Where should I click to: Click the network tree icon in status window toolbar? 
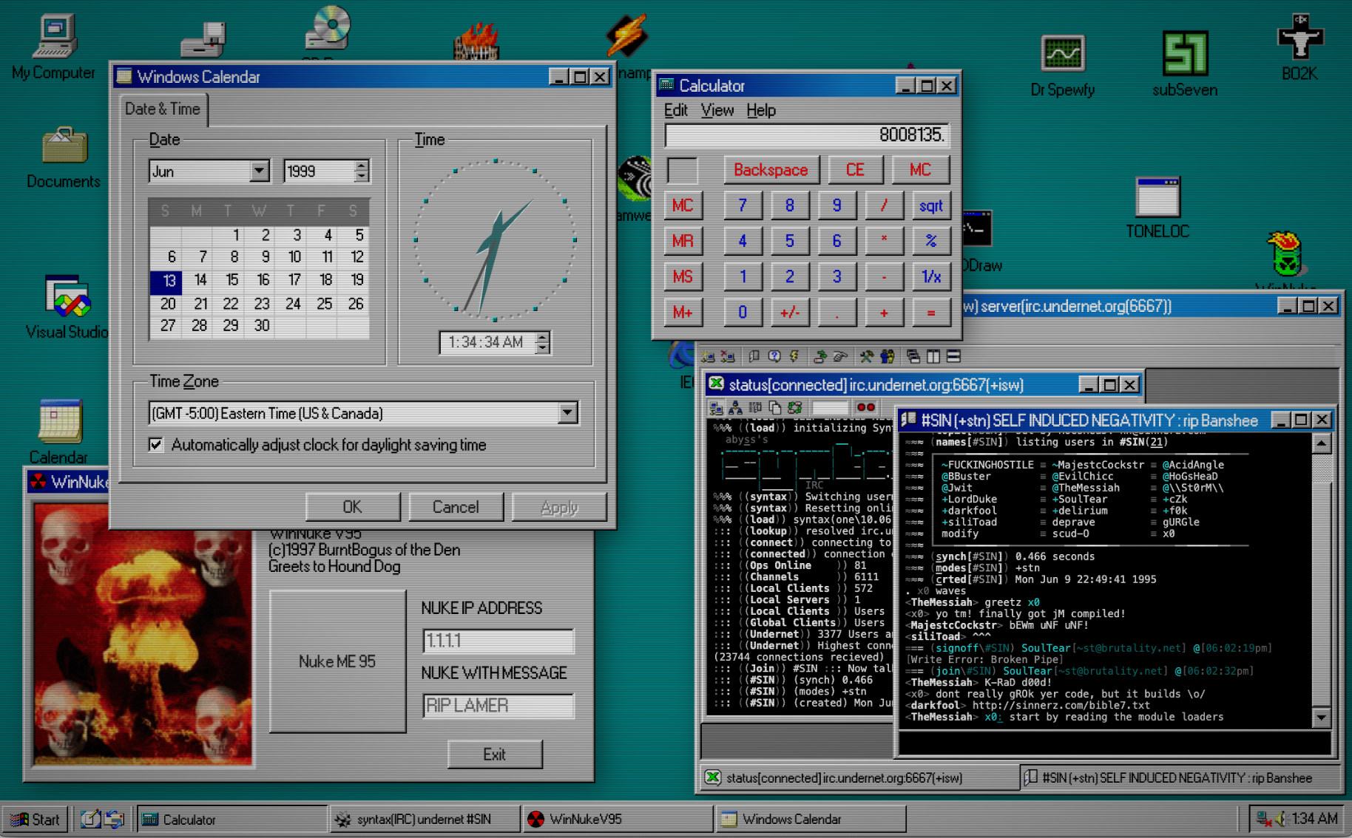tap(735, 407)
